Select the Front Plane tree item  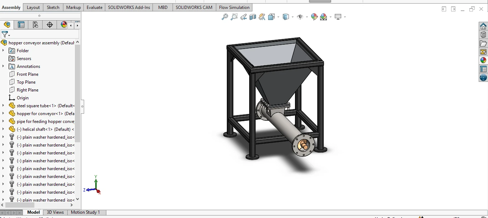pyautogui.click(x=27, y=74)
